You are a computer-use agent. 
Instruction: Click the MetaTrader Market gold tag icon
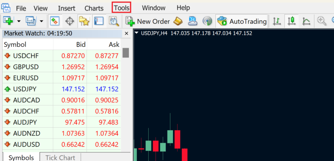pos(178,21)
